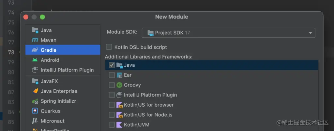Click the Maven 'm' icon in sidebar

35,40
